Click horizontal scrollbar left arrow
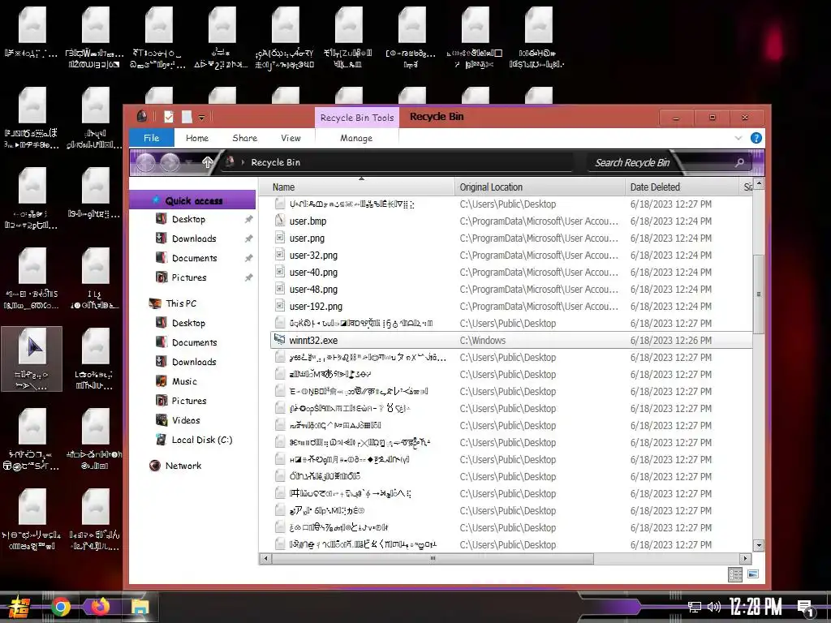Viewport: 831px width, 623px height. (265, 558)
